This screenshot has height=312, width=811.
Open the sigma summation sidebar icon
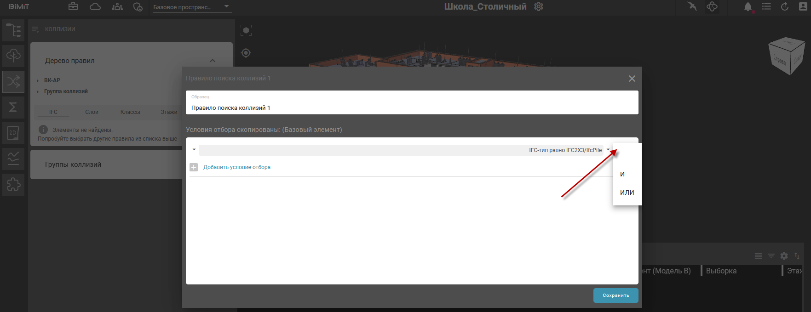click(x=13, y=108)
